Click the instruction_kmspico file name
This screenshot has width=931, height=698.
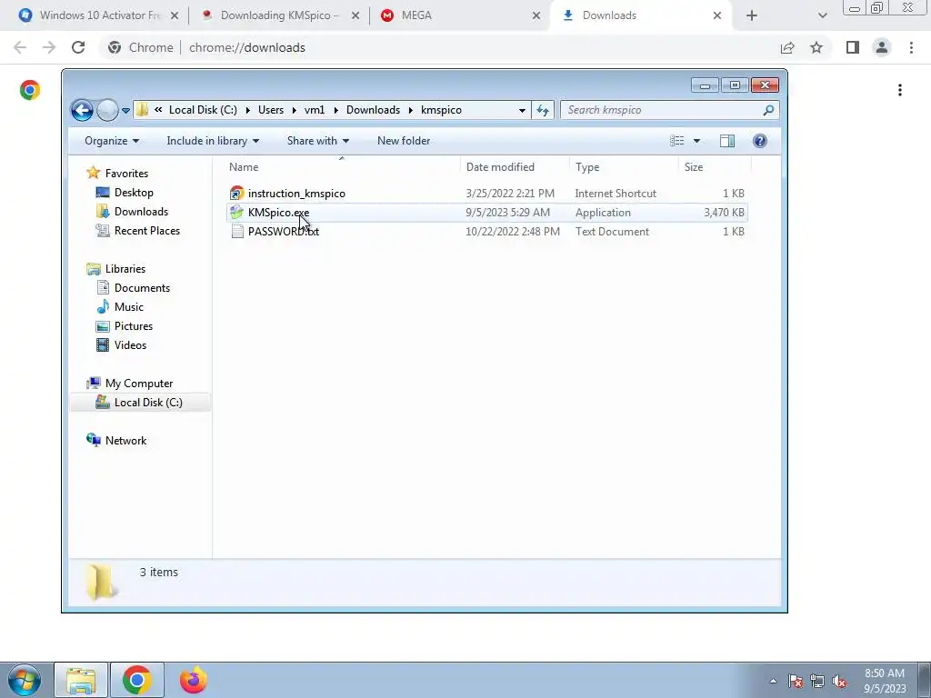296,193
